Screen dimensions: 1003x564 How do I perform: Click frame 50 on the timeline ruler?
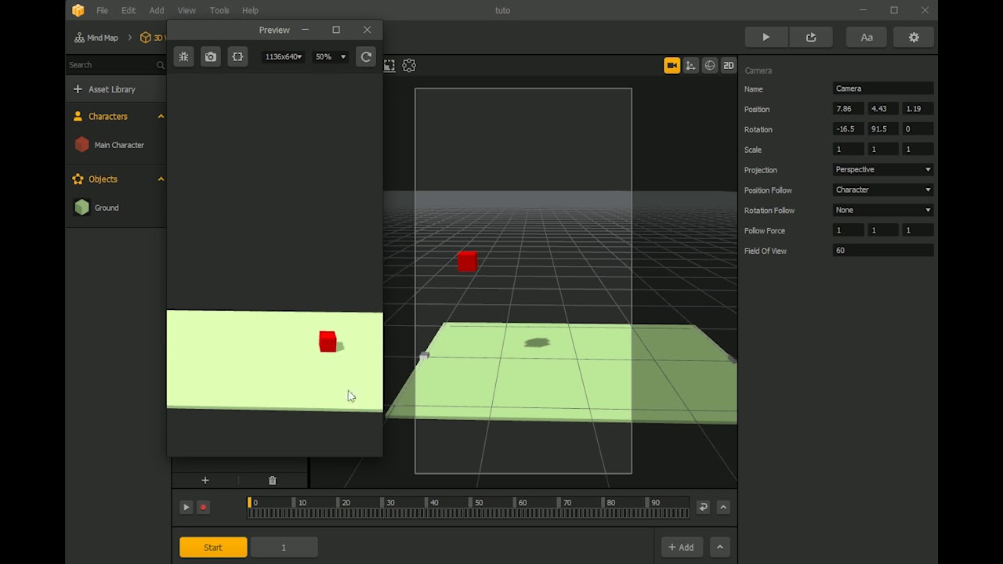pos(478,503)
